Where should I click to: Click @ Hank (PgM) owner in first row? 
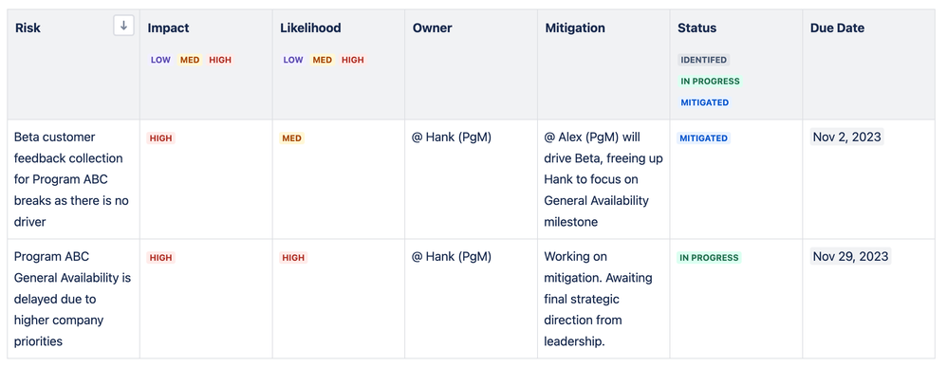pos(452,137)
